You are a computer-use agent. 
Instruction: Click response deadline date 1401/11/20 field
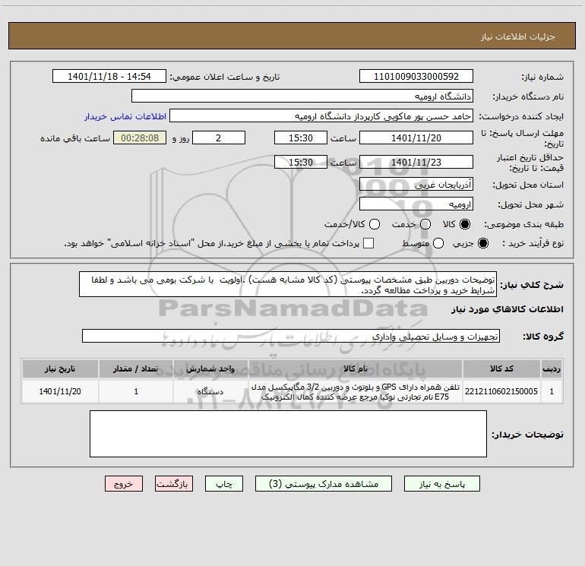pyautogui.click(x=416, y=138)
